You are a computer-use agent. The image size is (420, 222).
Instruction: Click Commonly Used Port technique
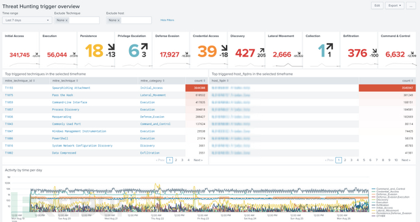66,124
